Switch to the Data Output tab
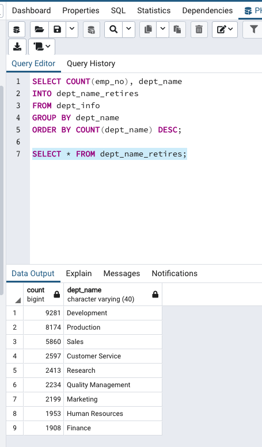 tap(33, 274)
